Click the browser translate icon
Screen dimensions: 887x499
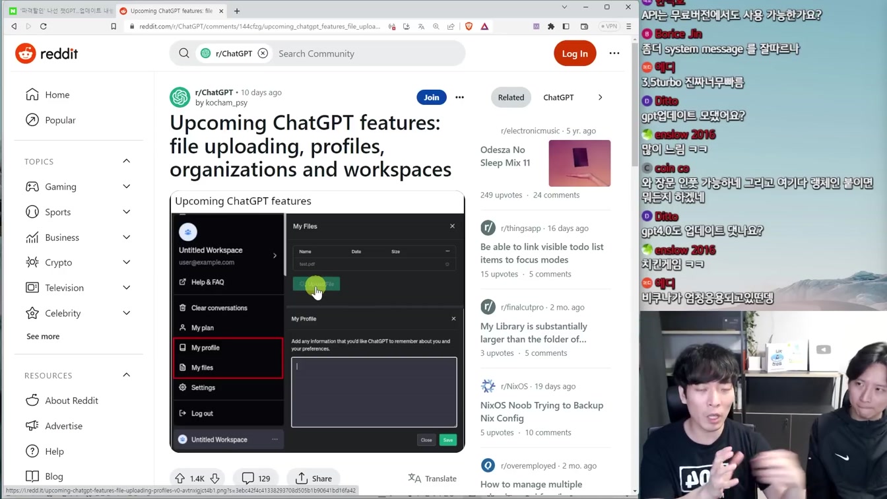pyautogui.click(x=421, y=26)
